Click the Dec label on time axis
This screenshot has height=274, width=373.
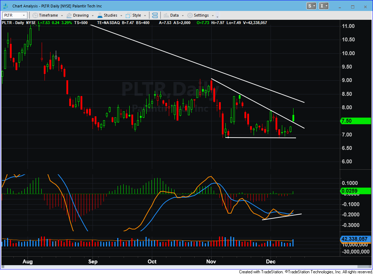click(271, 262)
